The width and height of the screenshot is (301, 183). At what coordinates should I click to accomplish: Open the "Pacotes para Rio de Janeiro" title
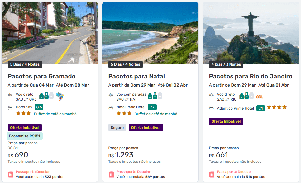pos(251,77)
